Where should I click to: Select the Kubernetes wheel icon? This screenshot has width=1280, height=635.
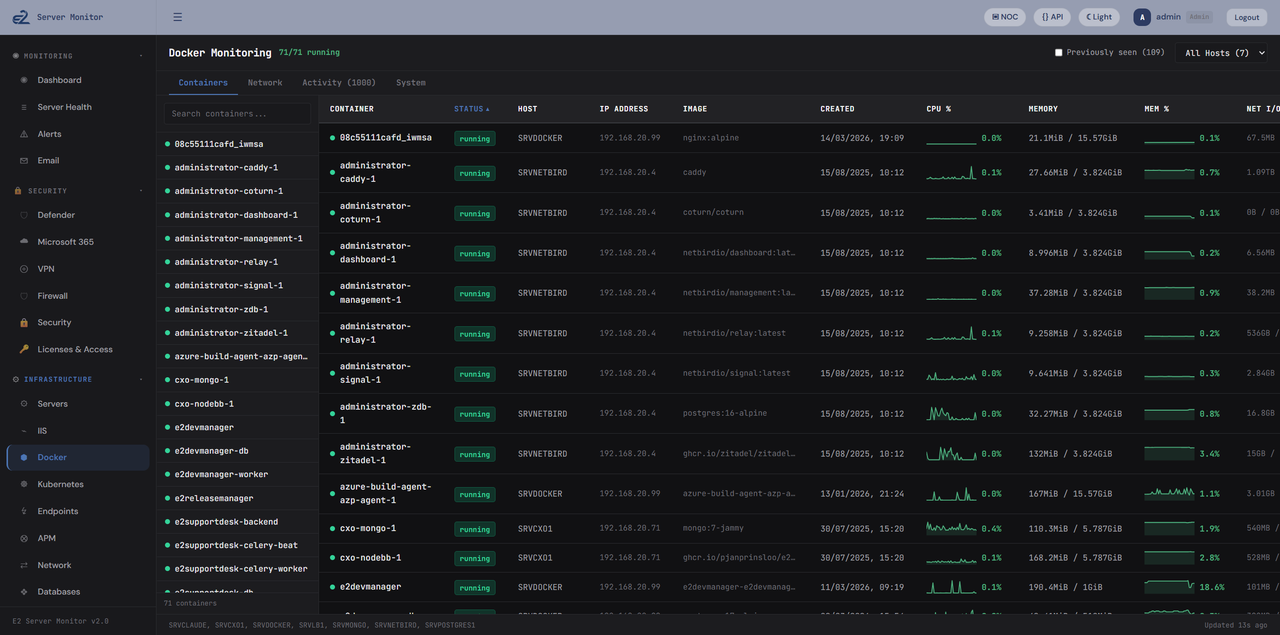coord(24,484)
